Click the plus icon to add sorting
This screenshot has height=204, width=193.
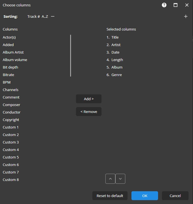click(x=186, y=17)
